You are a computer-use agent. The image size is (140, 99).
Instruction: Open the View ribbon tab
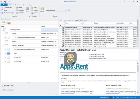click(x=24, y=5)
